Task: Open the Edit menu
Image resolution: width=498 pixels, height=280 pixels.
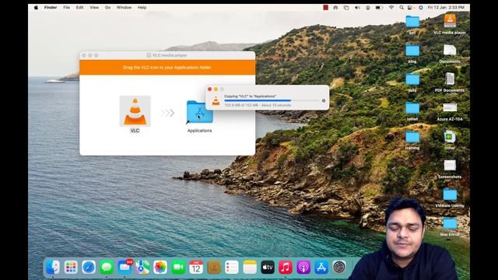Action: coord(79,7)
